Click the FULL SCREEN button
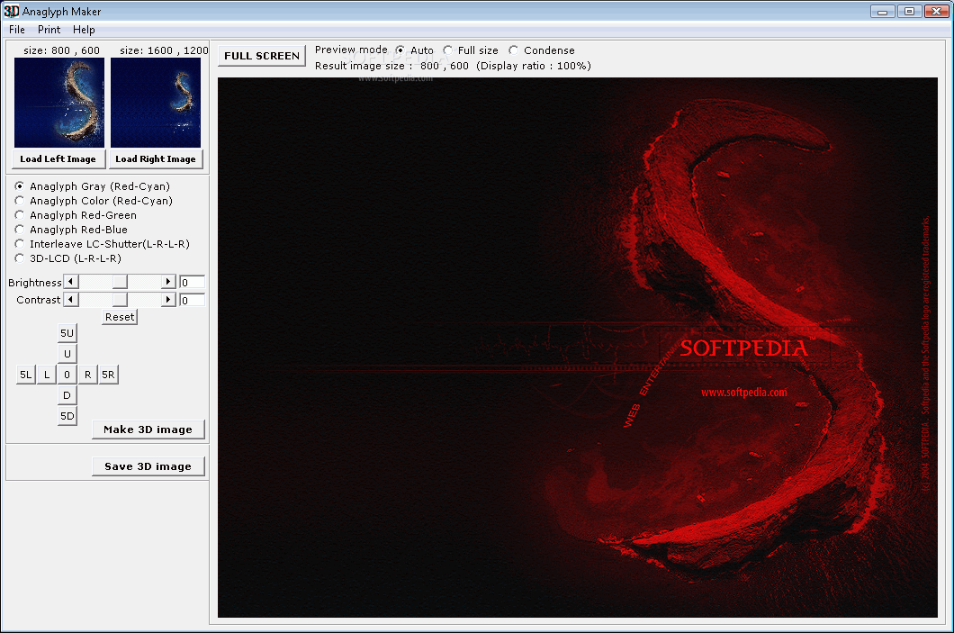 coord(262,56)
